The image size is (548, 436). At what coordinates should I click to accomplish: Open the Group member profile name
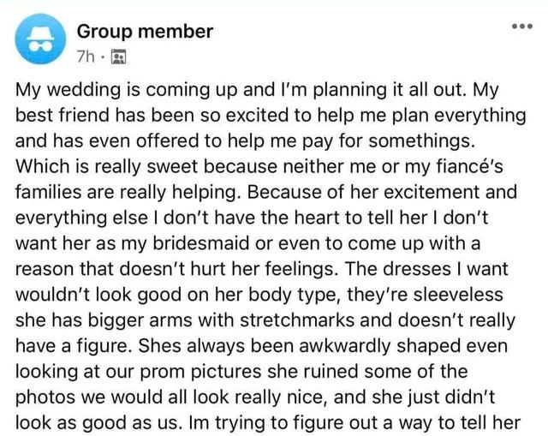145,32
